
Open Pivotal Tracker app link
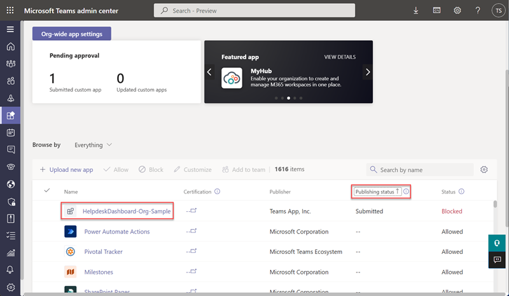103,252
